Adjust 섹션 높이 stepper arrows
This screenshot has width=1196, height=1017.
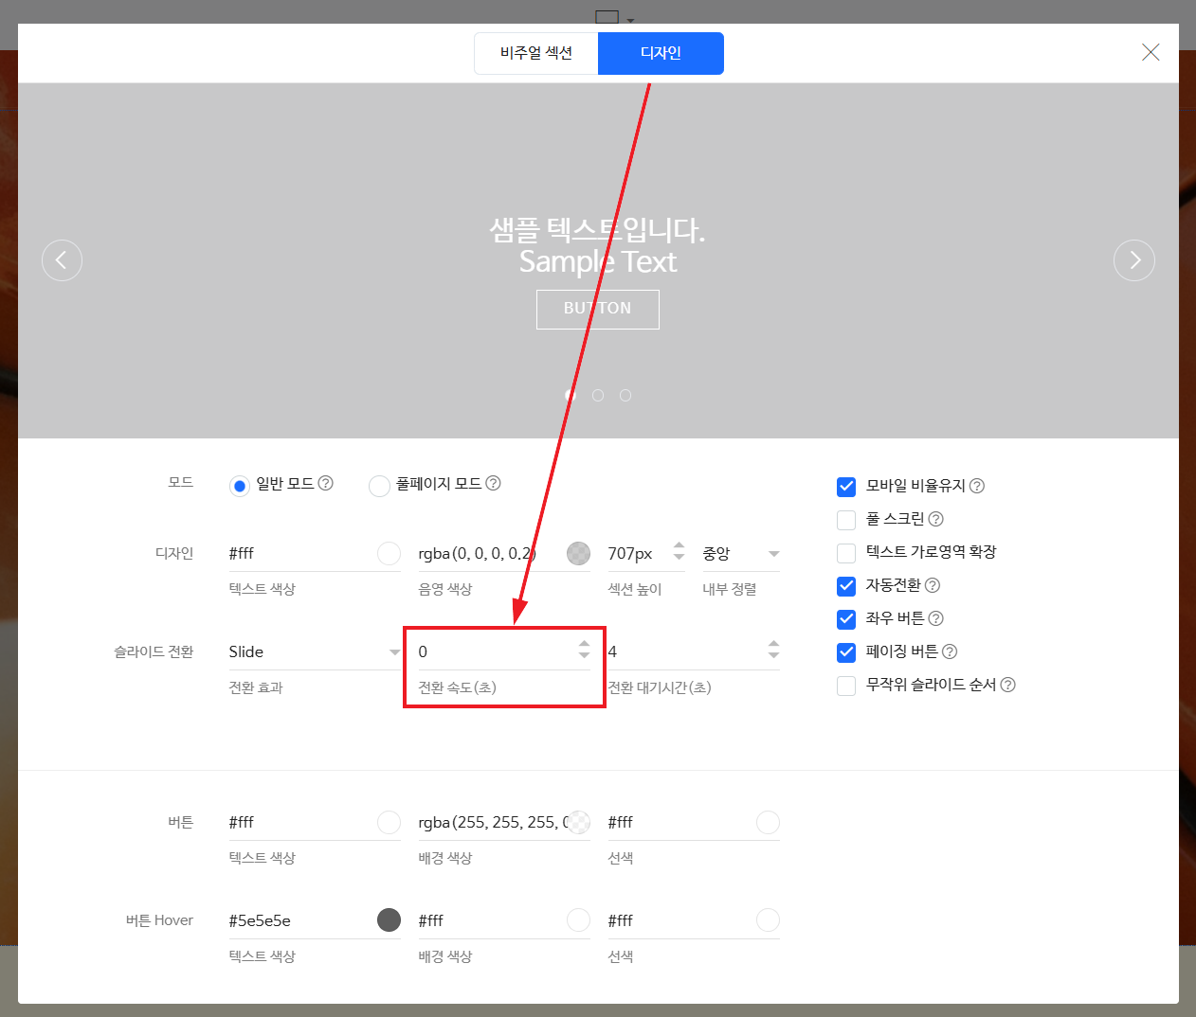tap(679, 550)
